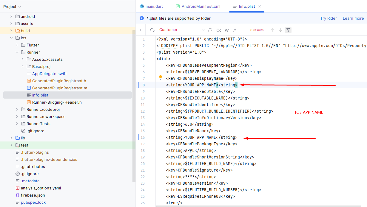The image size is (367, 207).
Task: Toggle whole Words (W) search option
Action: [x=227, y=30]
